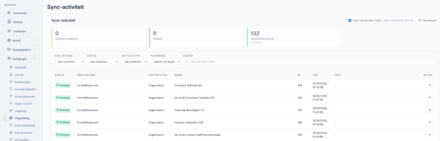Expand the Stamgegevens menu chevron

[34, 49]
